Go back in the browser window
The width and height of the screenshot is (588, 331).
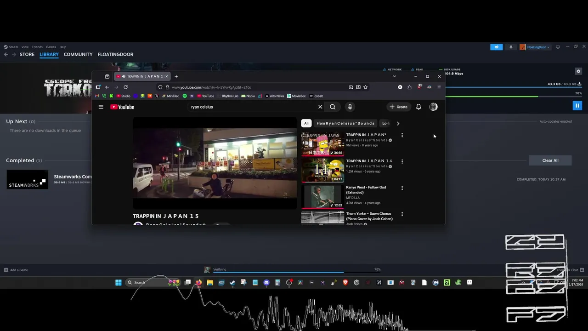click(107, 87)
